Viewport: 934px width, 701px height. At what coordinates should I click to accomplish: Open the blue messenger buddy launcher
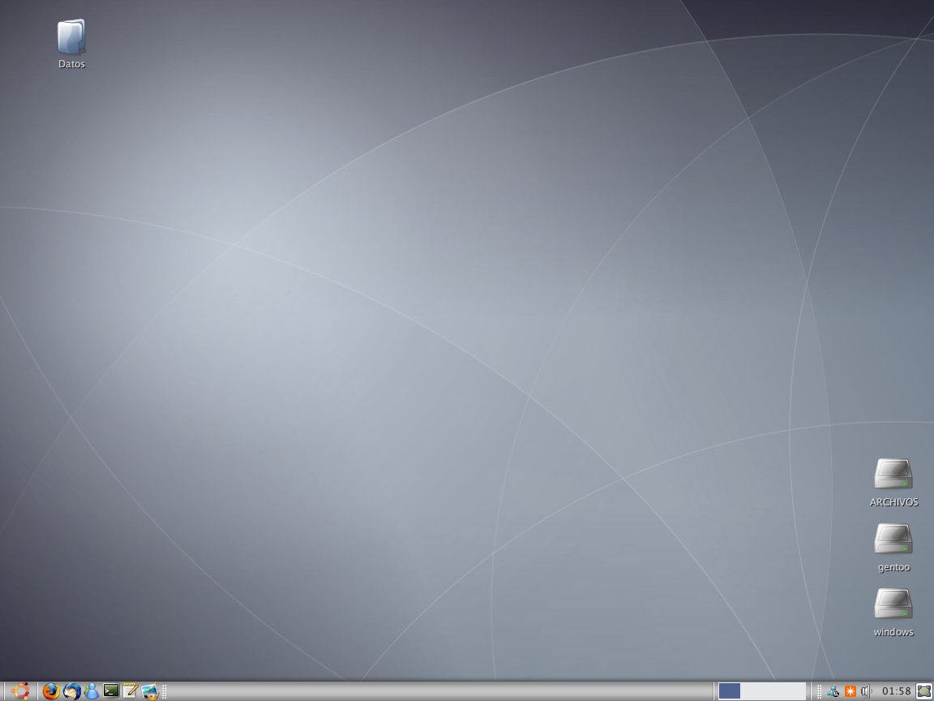pyautogui.click(x=92, y=691)
